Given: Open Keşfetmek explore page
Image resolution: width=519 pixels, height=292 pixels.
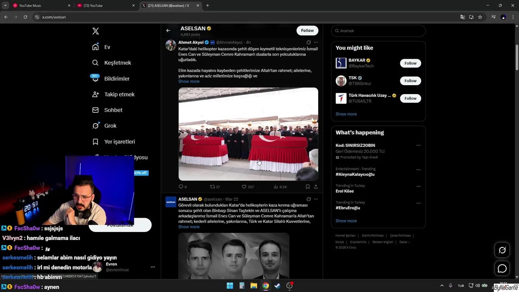Looking at the screenshot, I should coord(112,63).
